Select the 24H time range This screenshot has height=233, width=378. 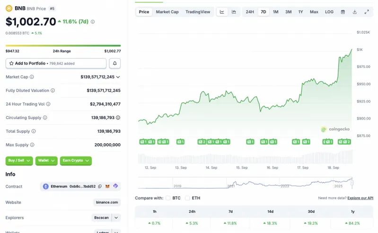[250, 12]
